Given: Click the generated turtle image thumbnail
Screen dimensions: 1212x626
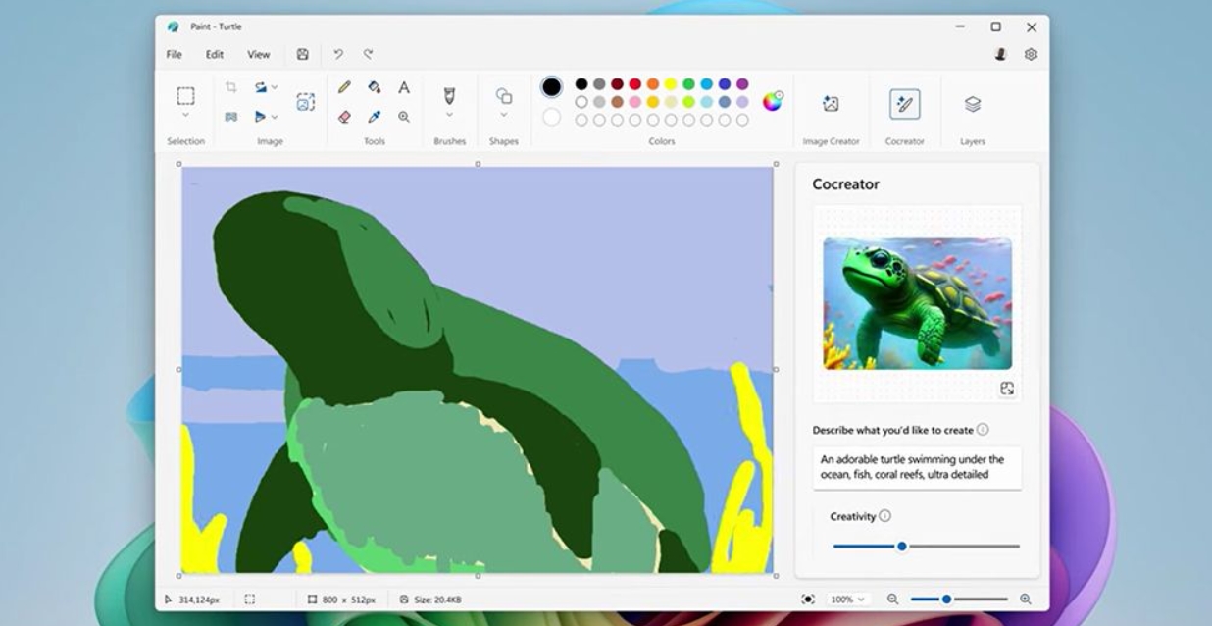Looking at the screenshot, I should (917, 303).
